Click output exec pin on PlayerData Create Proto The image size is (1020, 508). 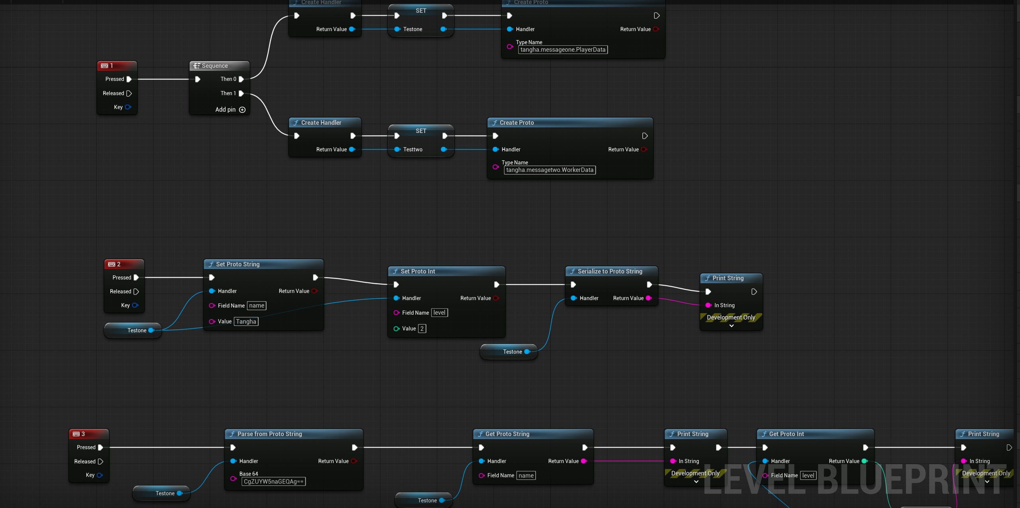point(657,16)
